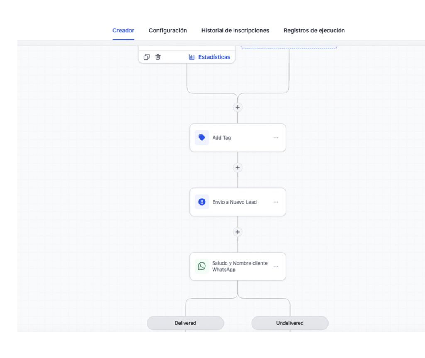
Task: Delete the step using trash icon
Action: click(x=158, y=57)
